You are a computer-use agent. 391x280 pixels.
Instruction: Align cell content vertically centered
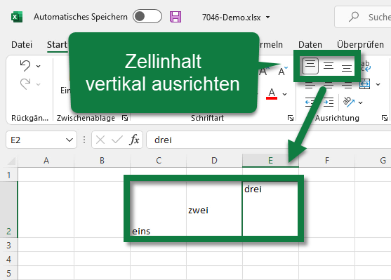pyautogui.click(x=329, y=66)
